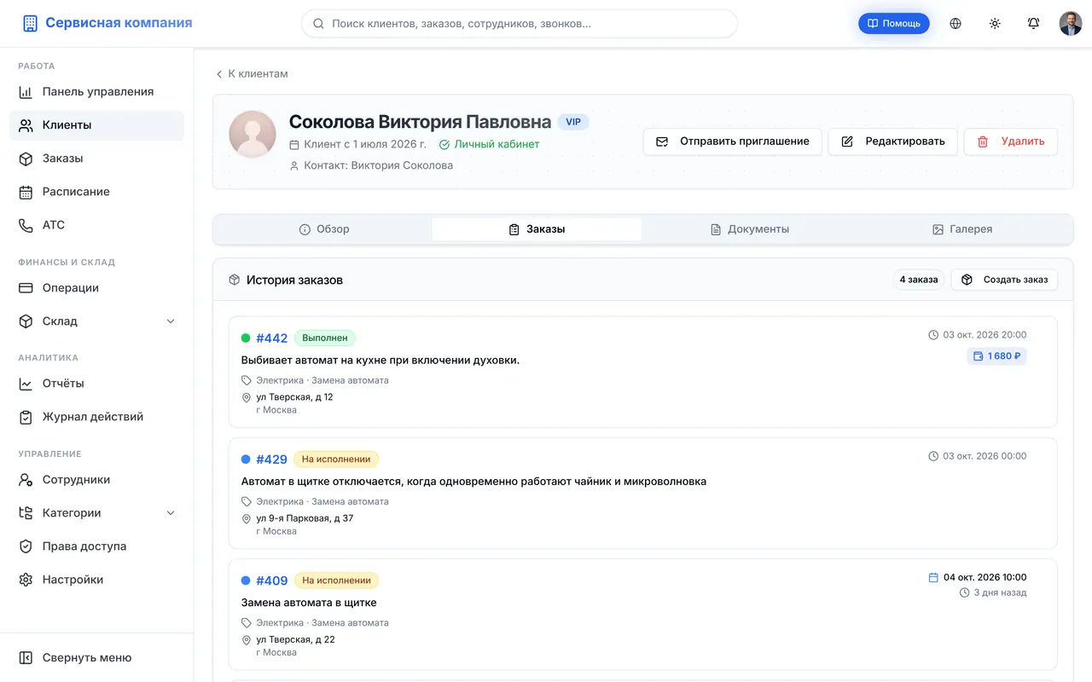Go back via К клиентам link
The height and width of the screenshot is (682, 1092).
(252, 74)
